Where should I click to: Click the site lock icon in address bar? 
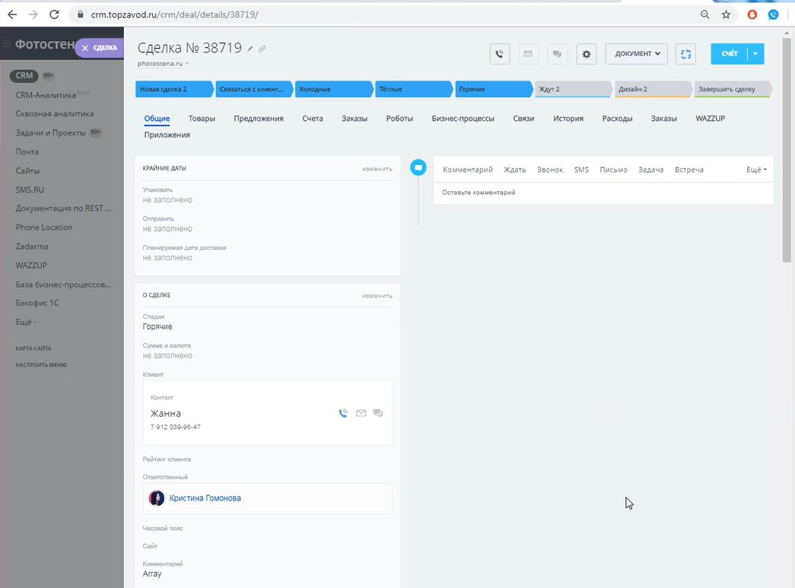(80, 14)
